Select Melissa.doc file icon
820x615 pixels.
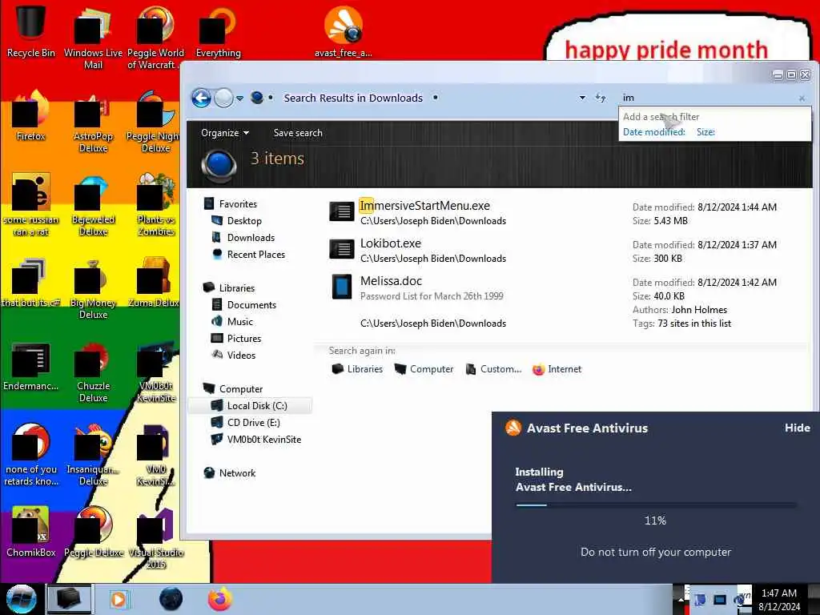pyautogui.click(x=341, y=287)
